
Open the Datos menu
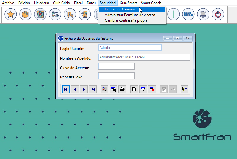(91, 3)
